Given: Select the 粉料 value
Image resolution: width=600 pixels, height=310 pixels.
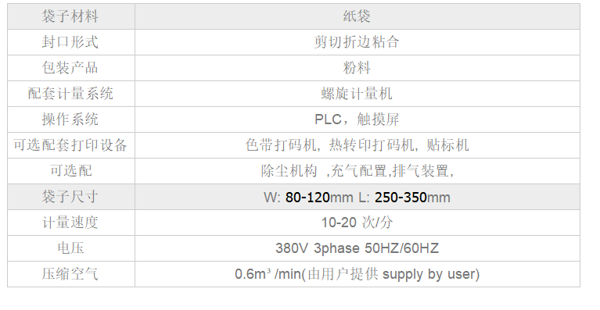Looking at the screenshot, I should (x=357, y=68).
